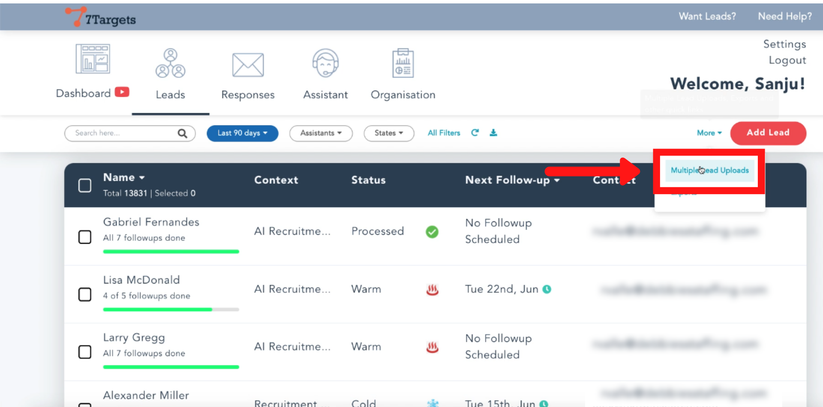Open the Organisation clipboard icon

403,63
